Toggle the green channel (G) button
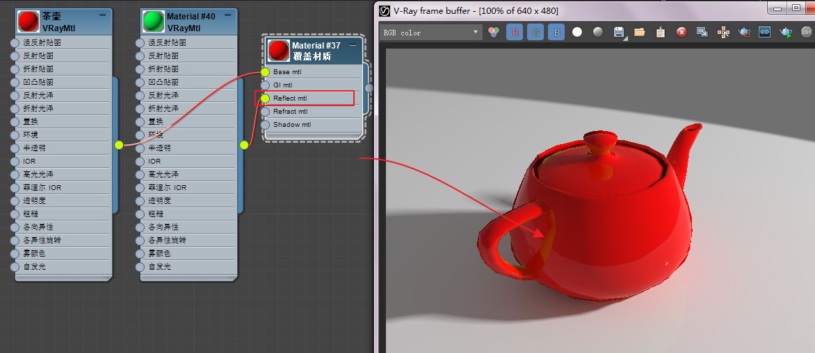 535,32
